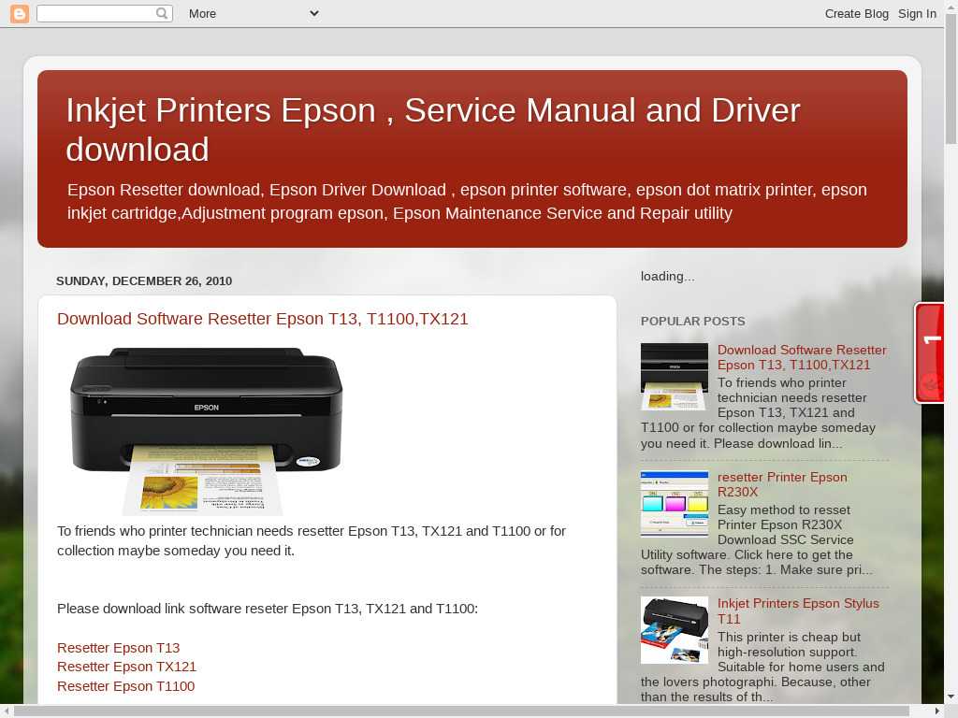Click the vertical scrollbar down arrow
The height and width of the screenshot is (718, 958).
[x=951, y=696]
